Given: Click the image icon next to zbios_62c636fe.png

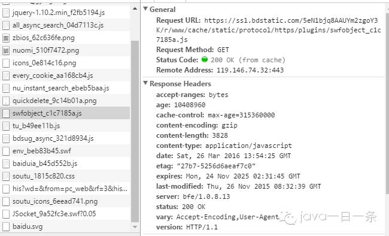Looking at the screenshot, I should tap(6, 38).
